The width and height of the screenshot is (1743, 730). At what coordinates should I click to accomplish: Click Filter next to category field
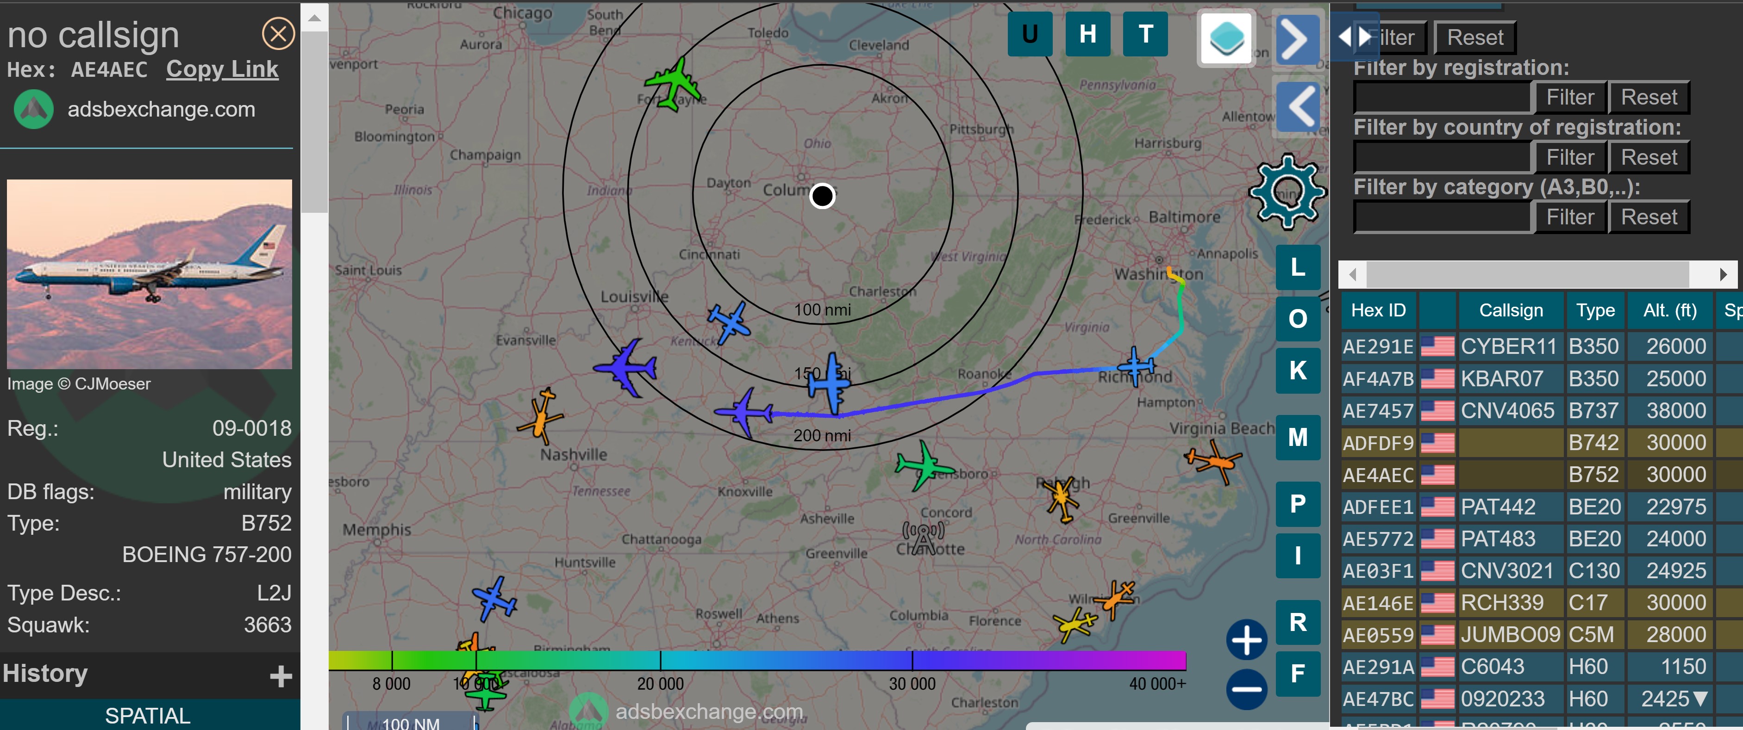[x=1570, y=217]
